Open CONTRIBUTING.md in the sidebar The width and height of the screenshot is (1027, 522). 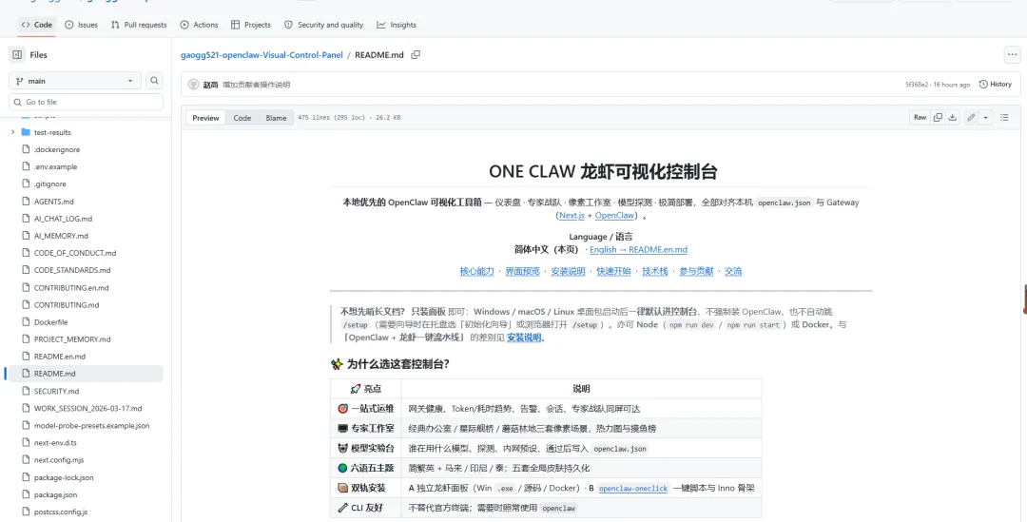[67, 304]
